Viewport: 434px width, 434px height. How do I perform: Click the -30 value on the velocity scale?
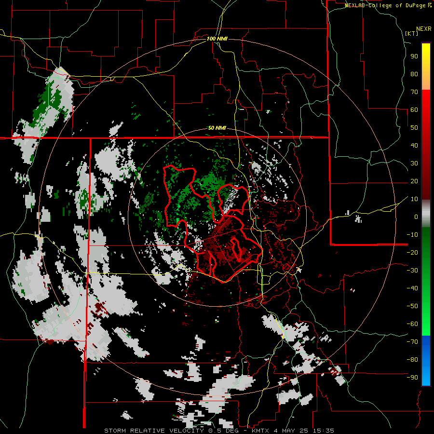412,271
